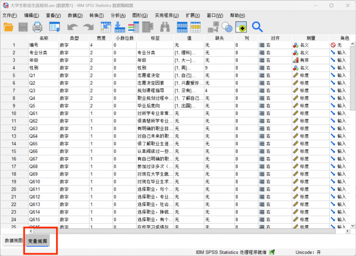Image resolution: width=356 pixels, height=256 pixels.
Task: Open the 类型 cell for 专业分类
Action: point(74,53)
